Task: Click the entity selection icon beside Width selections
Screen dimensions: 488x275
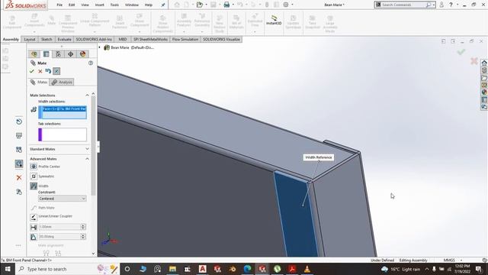Action: pyautogui.click(x=34, y=109)
